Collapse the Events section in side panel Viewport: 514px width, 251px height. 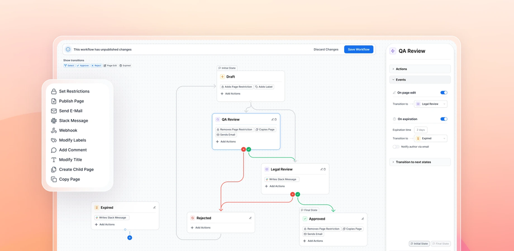pos(420,80)
